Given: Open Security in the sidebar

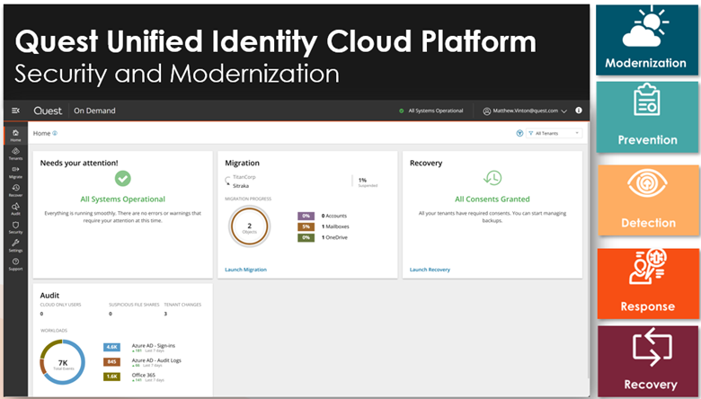Looking at the screenshot, I should (x=15, y=227).
